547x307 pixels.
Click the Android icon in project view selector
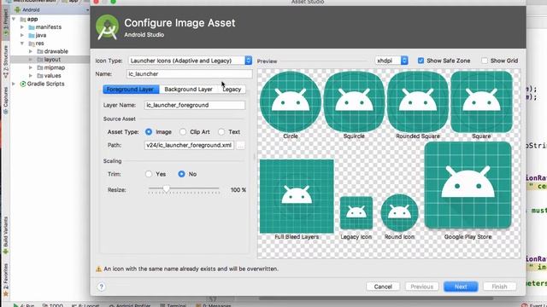click(17, 9)
